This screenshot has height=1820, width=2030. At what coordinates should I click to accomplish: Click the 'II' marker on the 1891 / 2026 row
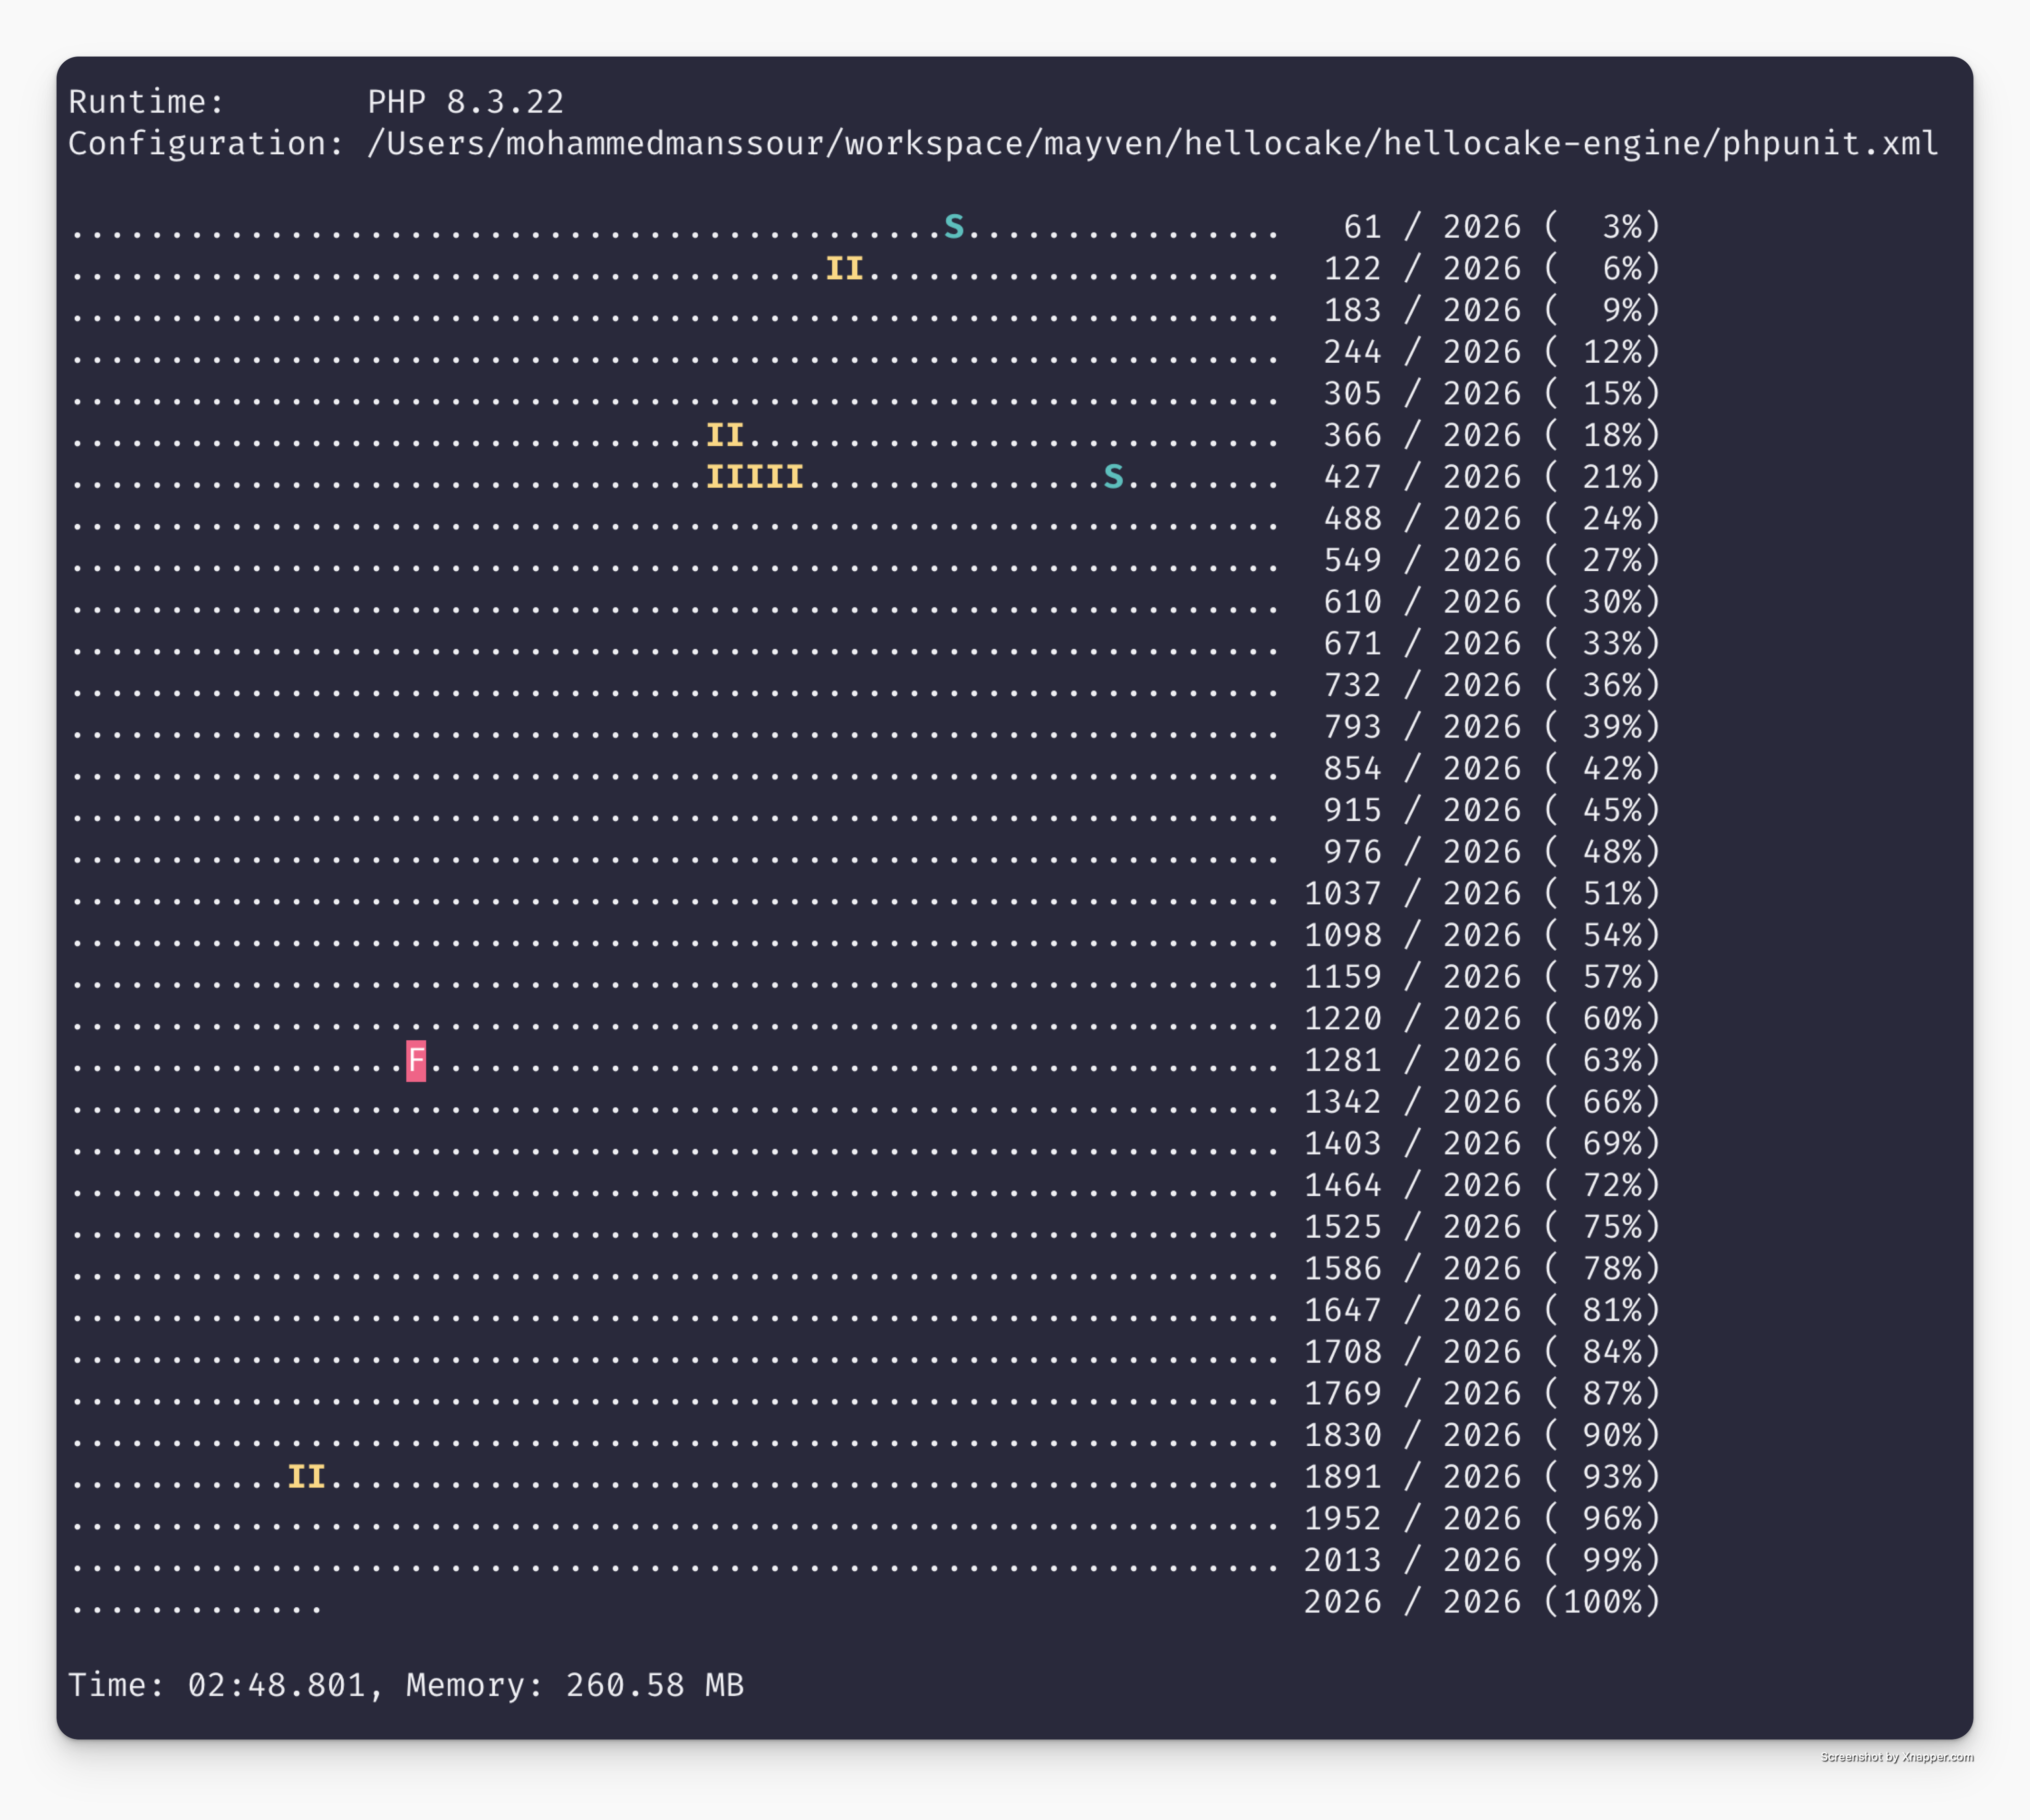(x=306, y=1477)
